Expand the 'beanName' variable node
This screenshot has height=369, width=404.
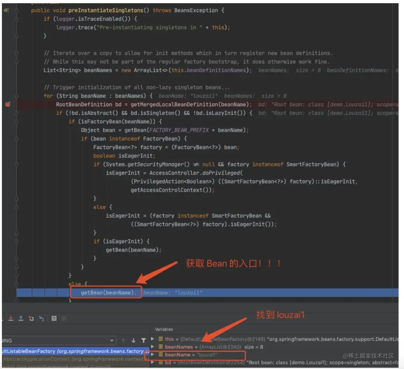[x=153, y=354]
